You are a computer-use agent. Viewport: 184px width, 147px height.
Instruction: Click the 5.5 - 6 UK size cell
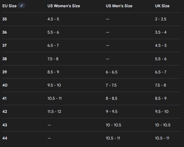[161, 59]
